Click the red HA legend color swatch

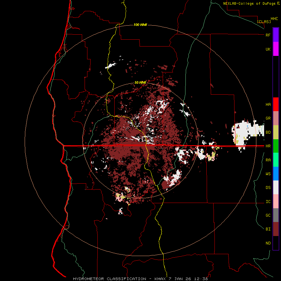(276, 104)
